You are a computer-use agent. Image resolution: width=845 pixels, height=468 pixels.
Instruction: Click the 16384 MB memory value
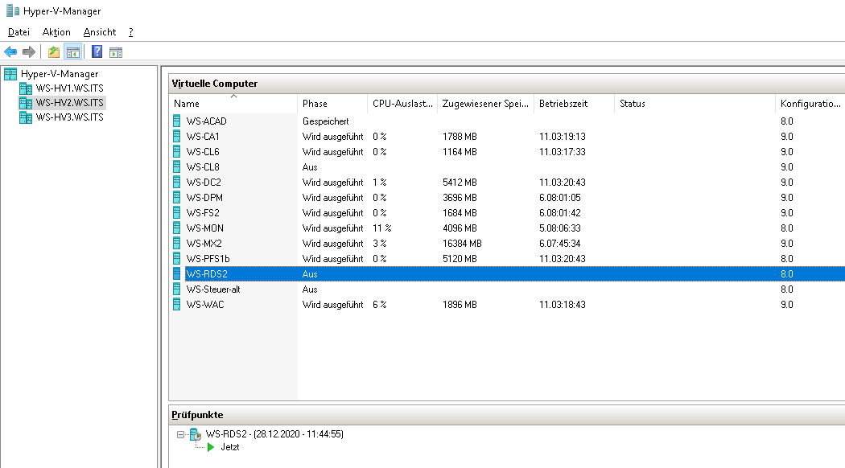coord(462,244)
